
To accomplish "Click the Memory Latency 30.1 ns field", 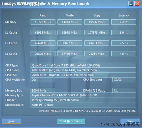I will (124, 22).
